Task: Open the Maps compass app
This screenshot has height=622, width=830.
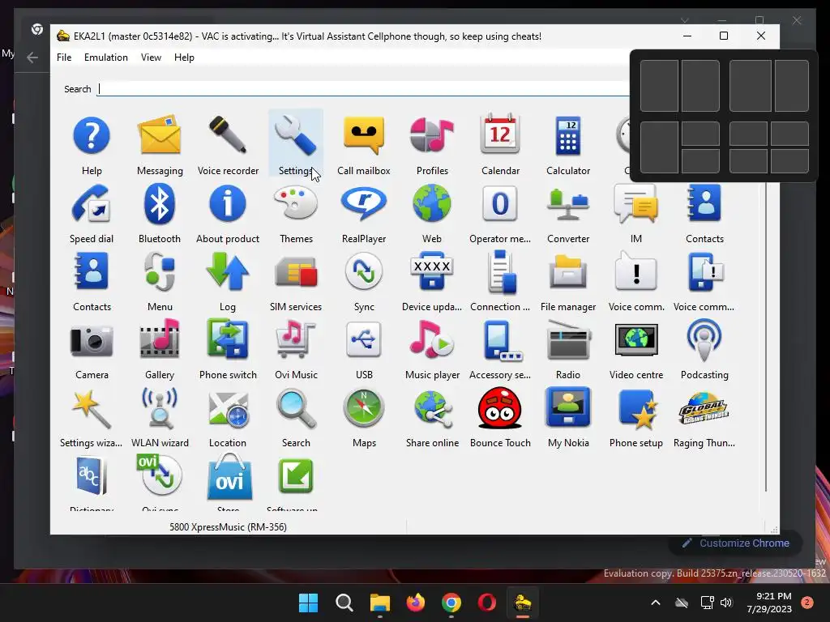Action: [x=364, y=408]
